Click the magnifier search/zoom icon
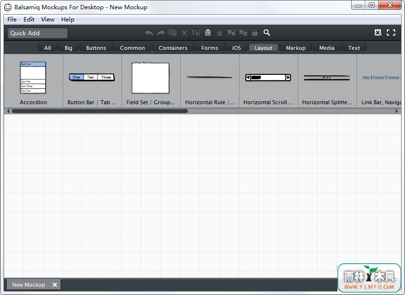The height and width of the screenshot is (295, 405). (x=267, y=32)
